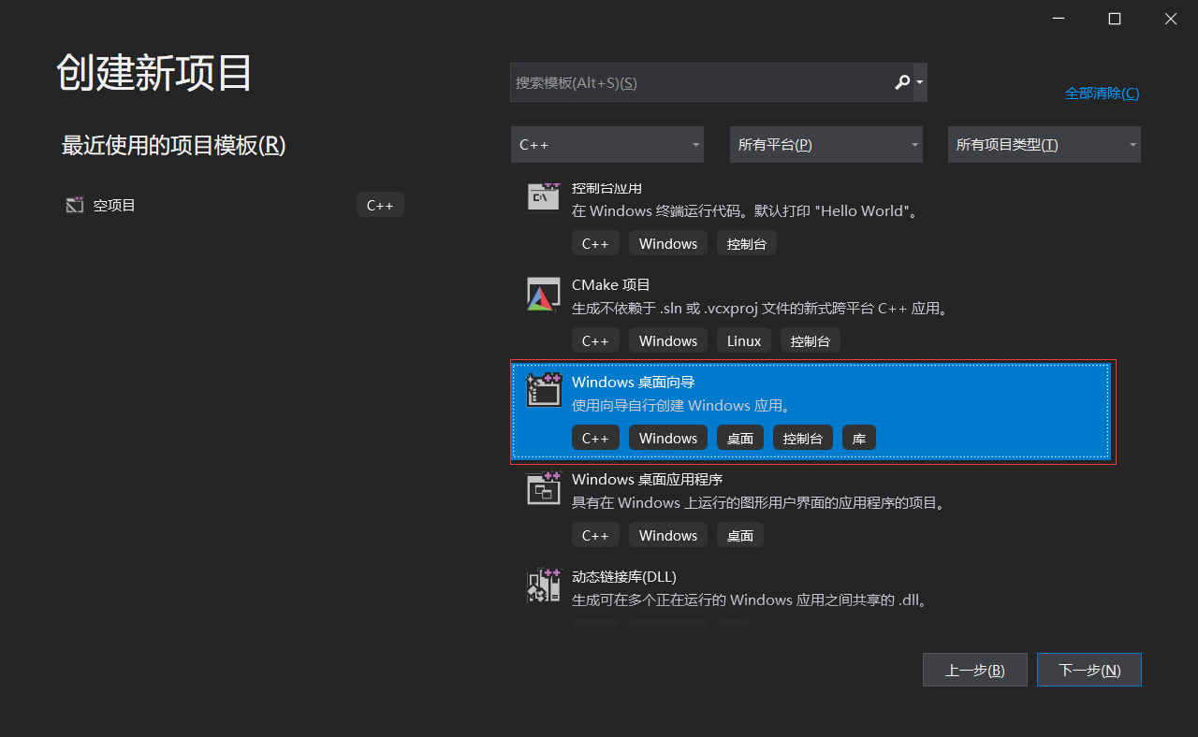The height and width of the screenshot is (737, 1198).
Task: Open the C++ language filter dropdown
Action: (606, 144)
